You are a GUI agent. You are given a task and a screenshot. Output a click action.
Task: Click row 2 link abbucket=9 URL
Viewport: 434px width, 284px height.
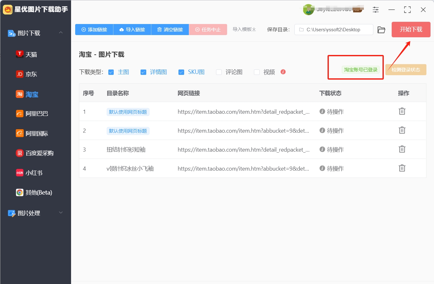[244, 130]
